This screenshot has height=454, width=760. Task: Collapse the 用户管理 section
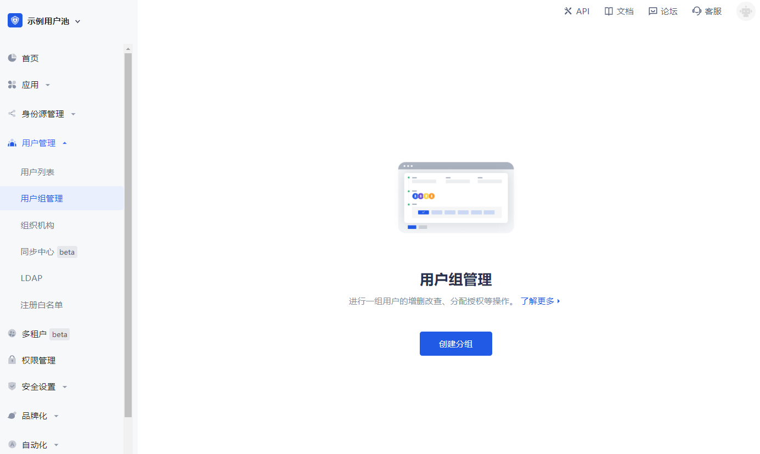point(65,143)
